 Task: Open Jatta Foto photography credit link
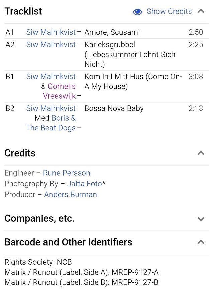pos(84,184)
